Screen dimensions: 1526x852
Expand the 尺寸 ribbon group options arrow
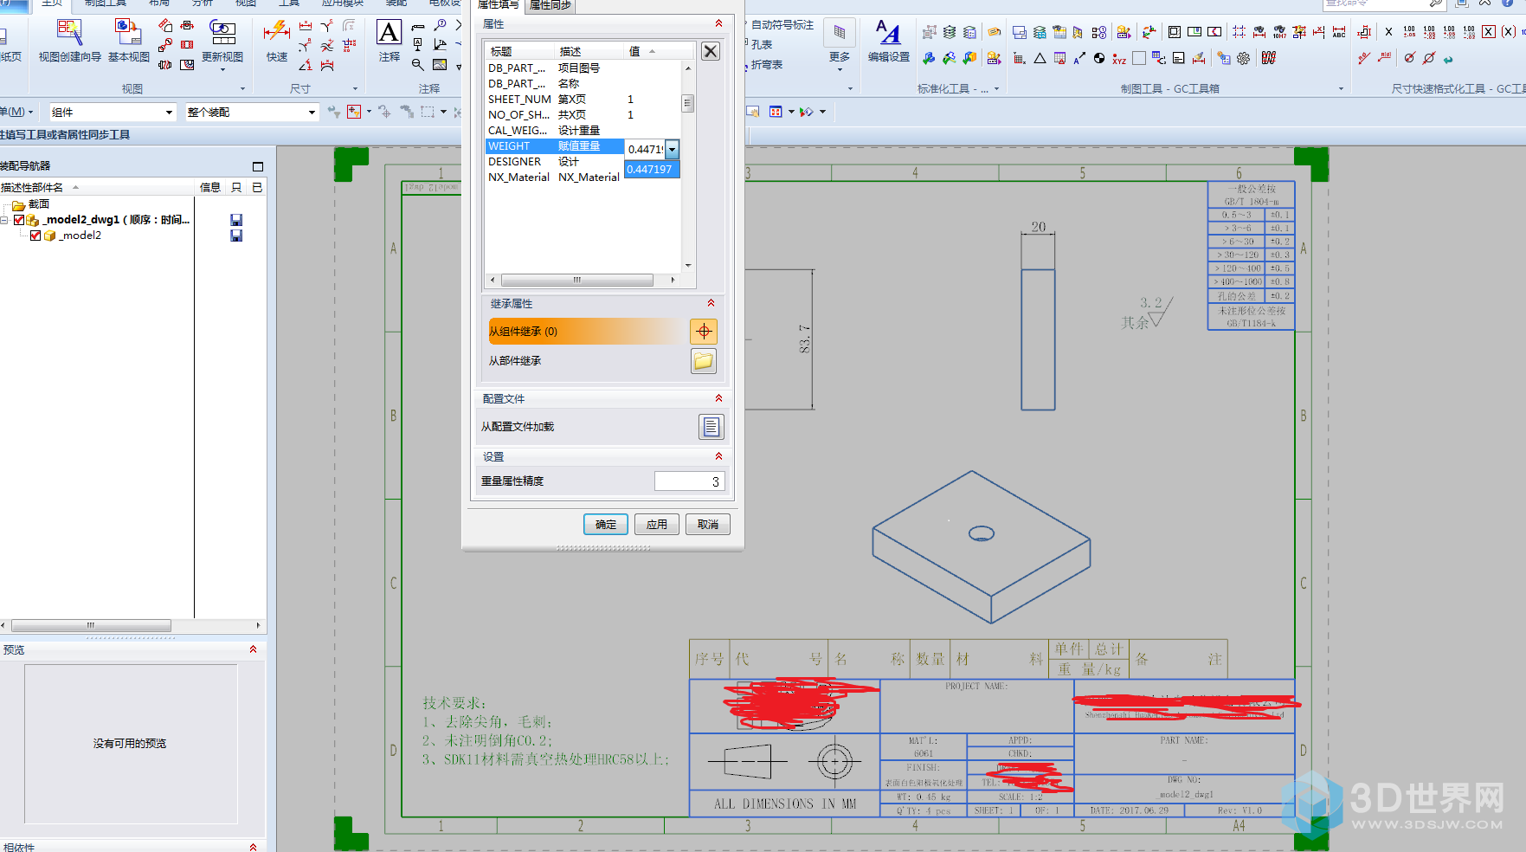[x=355, y=88]
